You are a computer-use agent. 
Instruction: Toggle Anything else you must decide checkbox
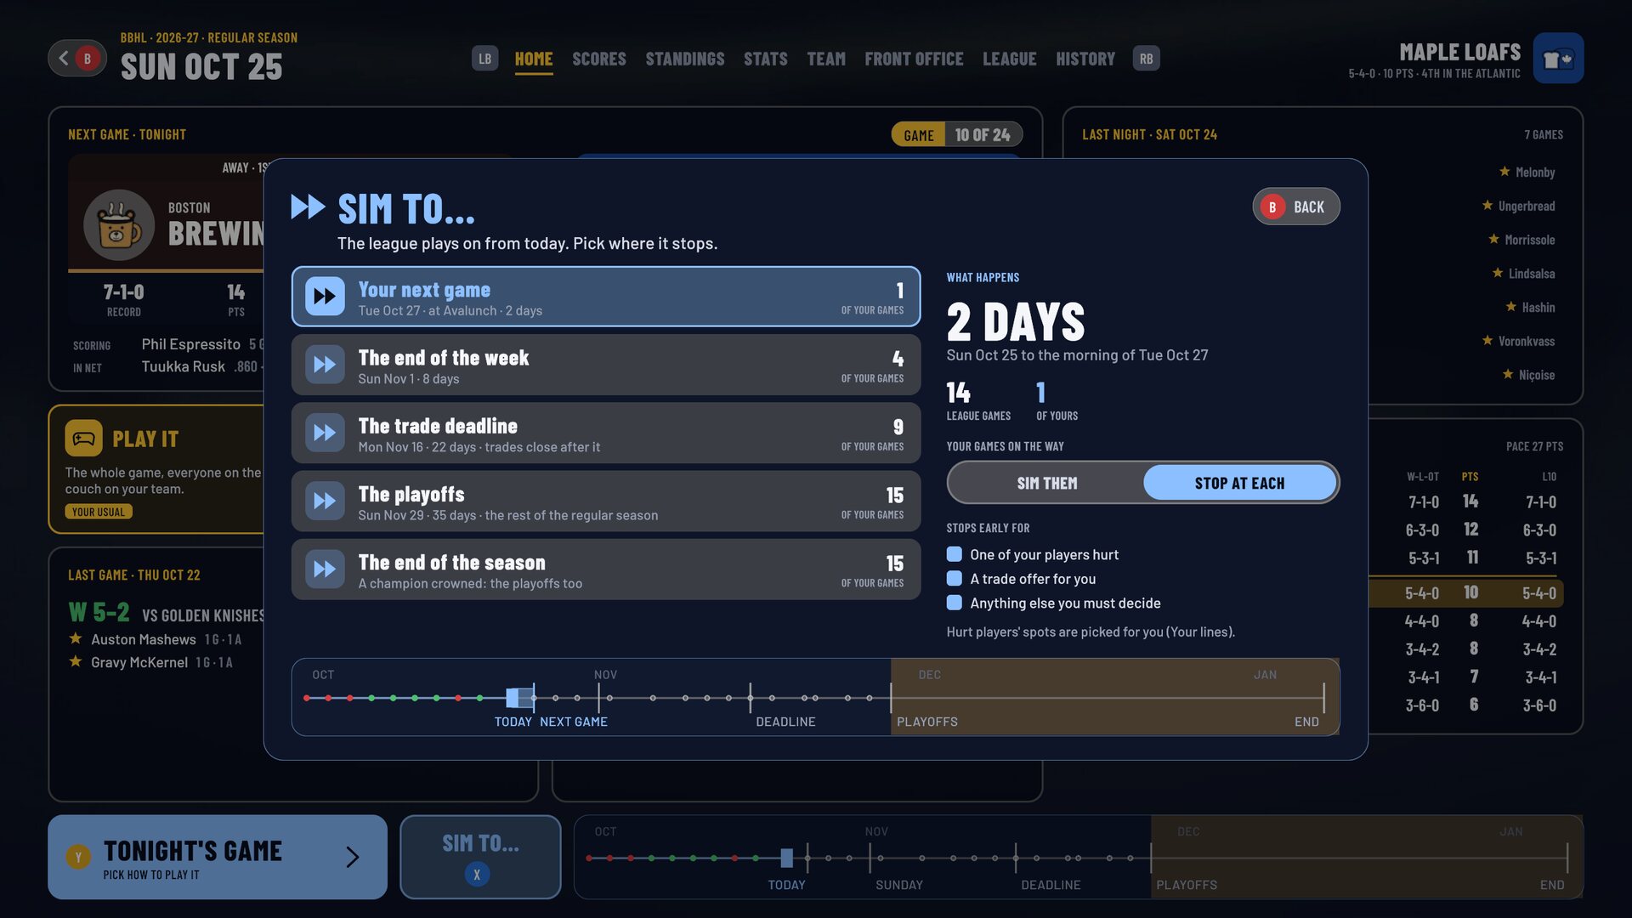coord(955,603)
